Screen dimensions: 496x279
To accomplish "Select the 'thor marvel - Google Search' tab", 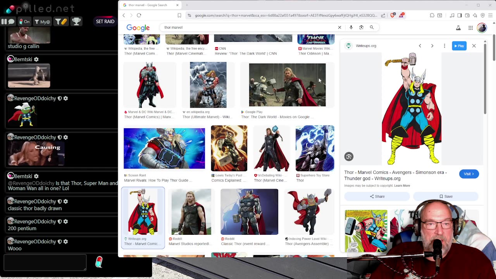I will point(148,5).
